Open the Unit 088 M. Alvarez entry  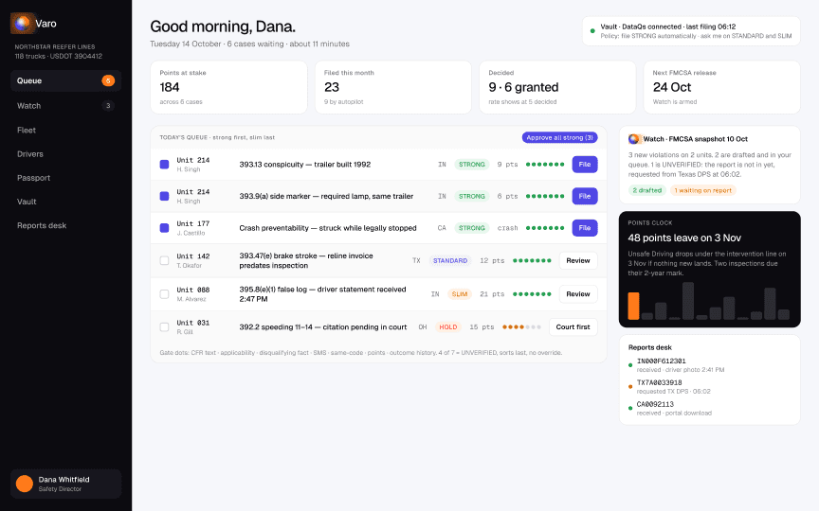point(193,294)
